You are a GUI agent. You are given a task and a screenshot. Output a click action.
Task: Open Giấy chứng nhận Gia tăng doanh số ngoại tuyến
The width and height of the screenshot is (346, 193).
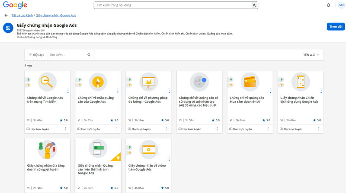(x=46, y=168)
